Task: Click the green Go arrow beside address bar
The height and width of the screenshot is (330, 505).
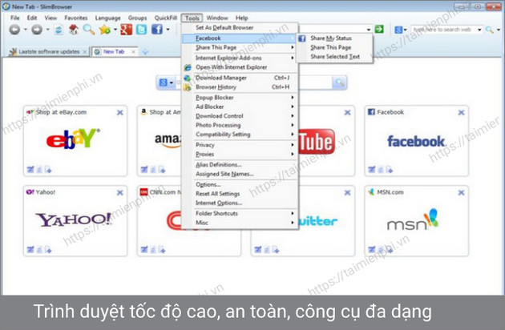Action: tap(379, 30)
